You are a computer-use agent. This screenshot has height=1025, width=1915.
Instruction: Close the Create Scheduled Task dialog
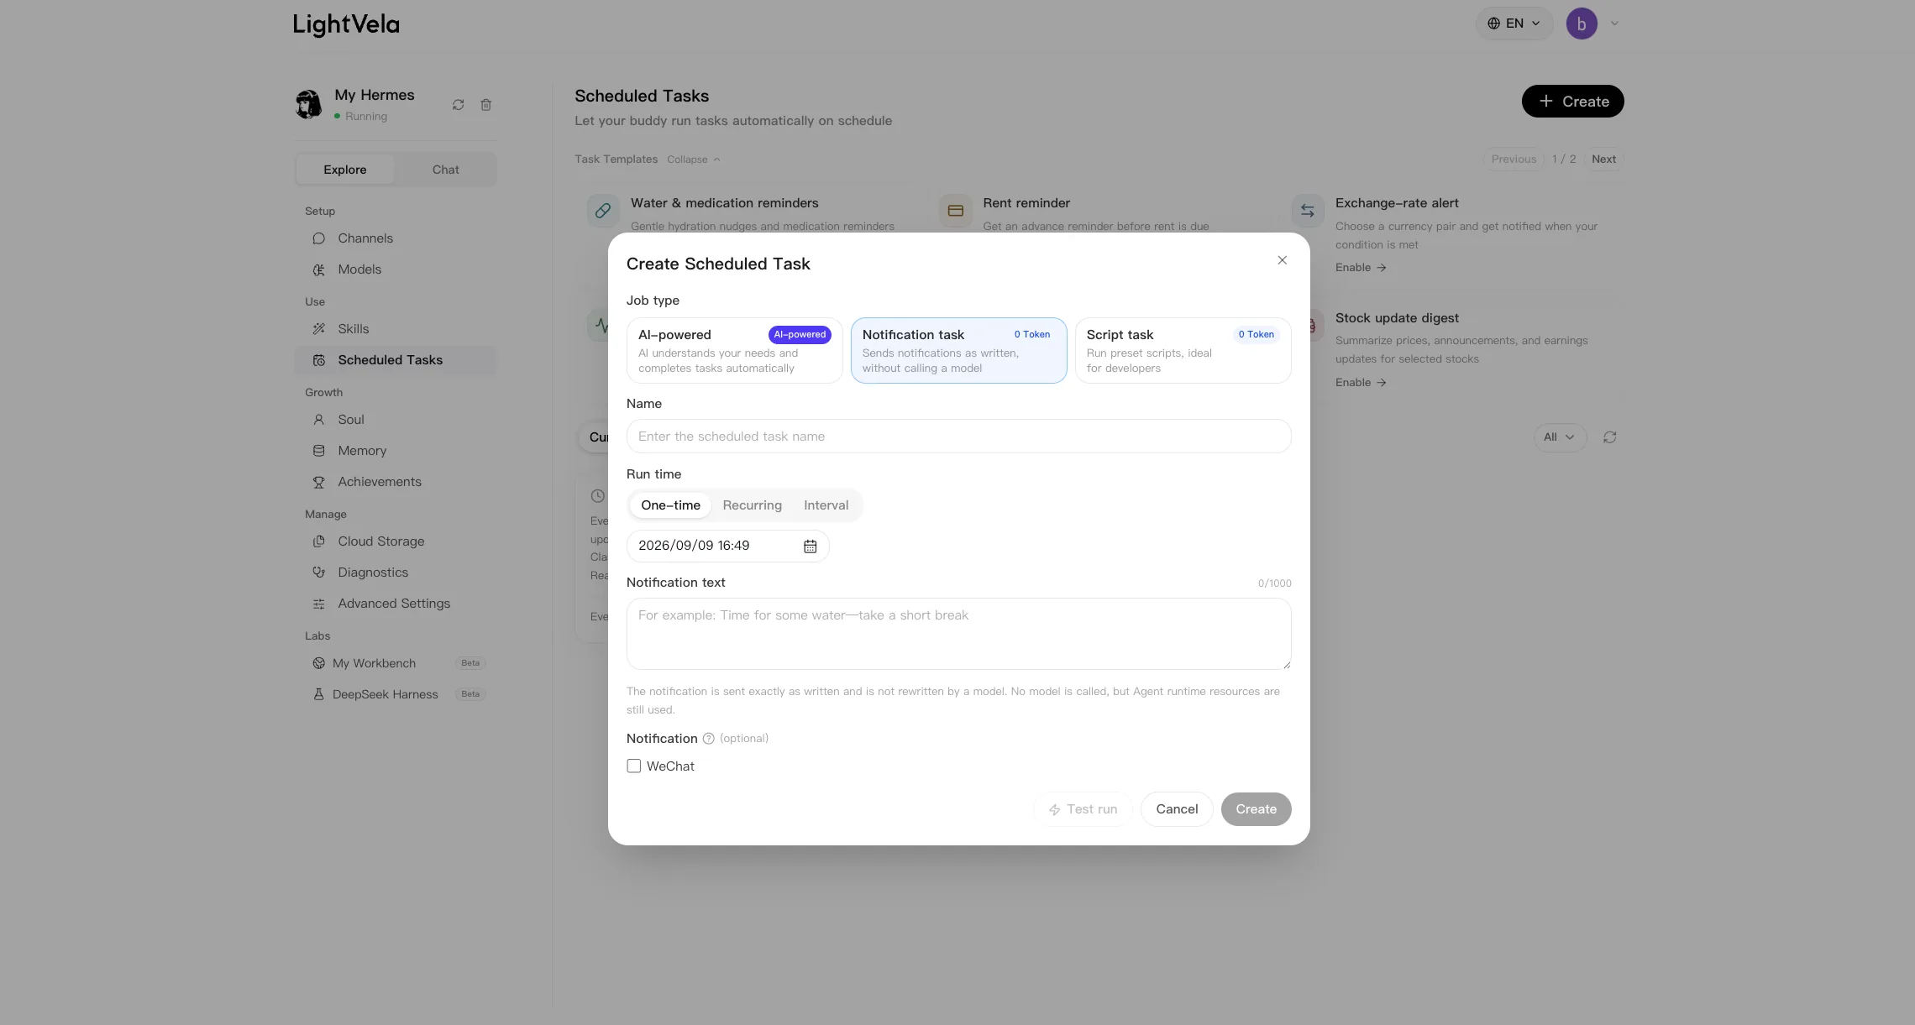point(1282,260)
